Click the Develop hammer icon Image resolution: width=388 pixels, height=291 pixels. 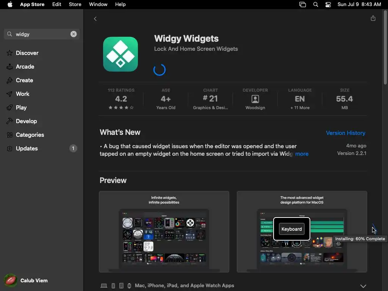[x=9, y=121]
